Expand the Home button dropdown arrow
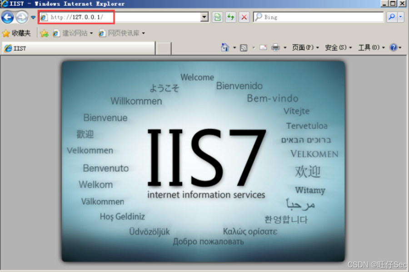This screenshot has width=409, height=272. coord(234,48)
